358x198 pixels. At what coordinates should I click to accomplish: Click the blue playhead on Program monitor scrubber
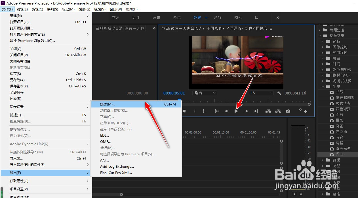point(179,100)
